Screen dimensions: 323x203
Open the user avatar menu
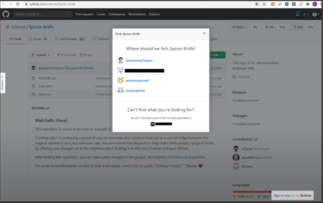(316, 14)
